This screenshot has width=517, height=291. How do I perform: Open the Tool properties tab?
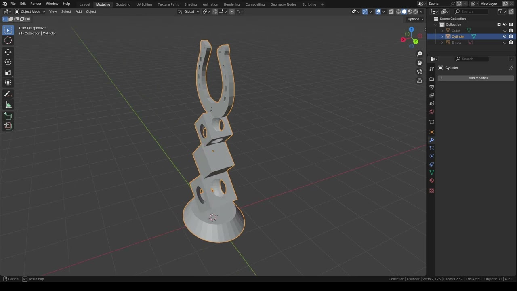431,69
